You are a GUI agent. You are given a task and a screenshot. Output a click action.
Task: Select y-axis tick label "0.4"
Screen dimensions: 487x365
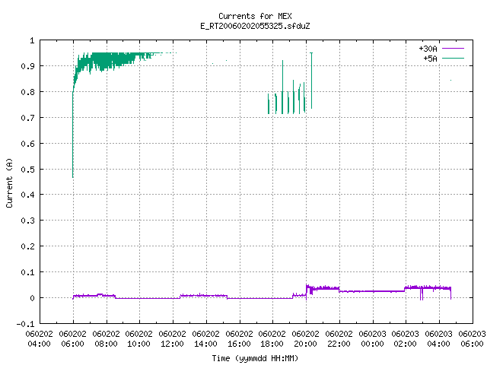click(x=27, y=195)
